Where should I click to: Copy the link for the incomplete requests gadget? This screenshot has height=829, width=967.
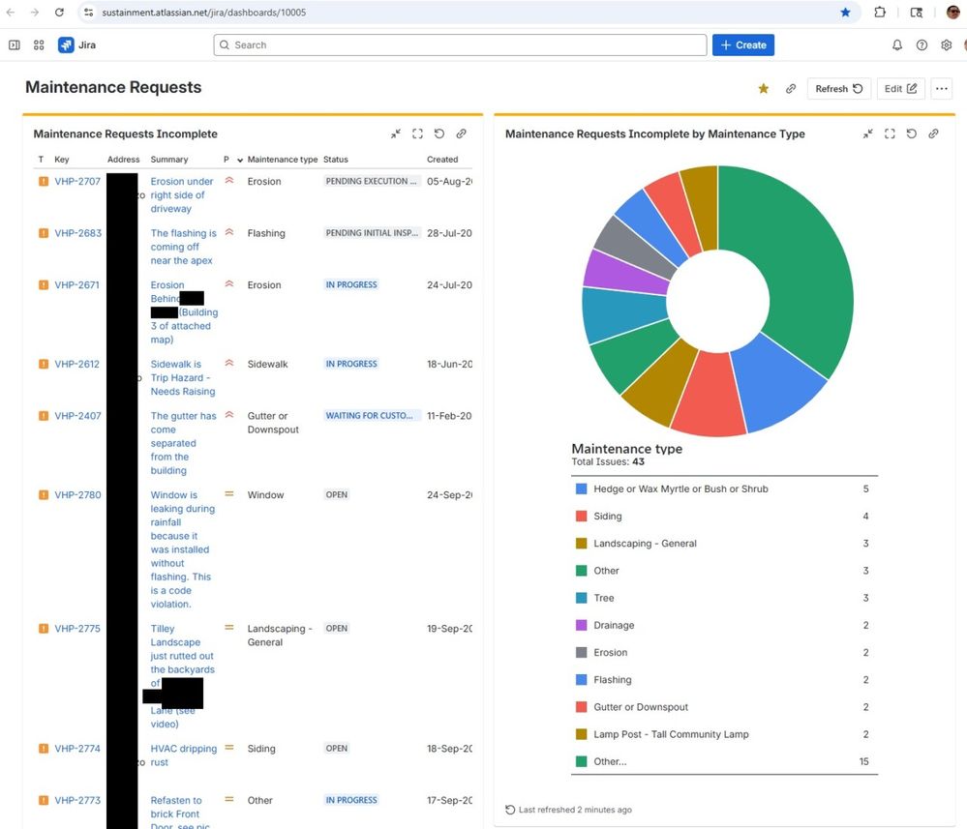(462, 133)
